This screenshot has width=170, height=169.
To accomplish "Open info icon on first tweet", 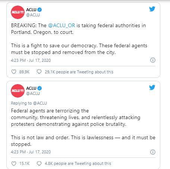I will [153, 60].
